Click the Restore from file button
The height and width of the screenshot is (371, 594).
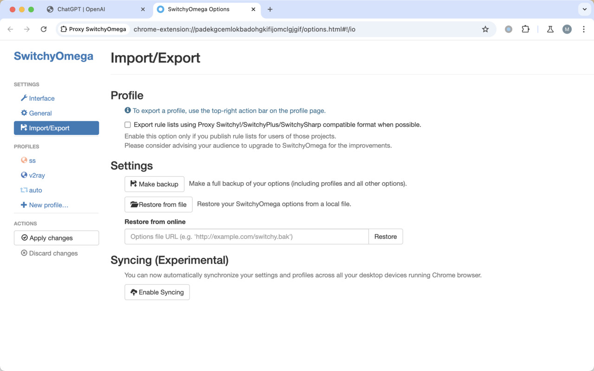[x=159, y=205]
